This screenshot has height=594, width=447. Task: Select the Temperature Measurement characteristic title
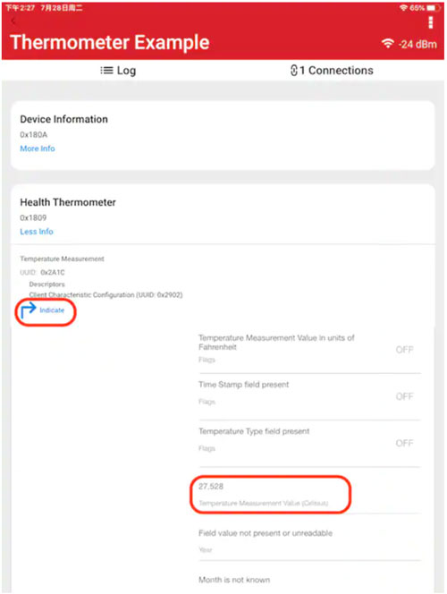tap(62, 259)
